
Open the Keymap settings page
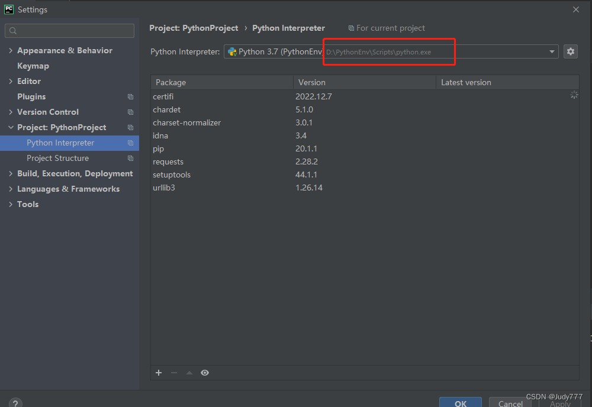pyautogui.click(x=33, y=66)
